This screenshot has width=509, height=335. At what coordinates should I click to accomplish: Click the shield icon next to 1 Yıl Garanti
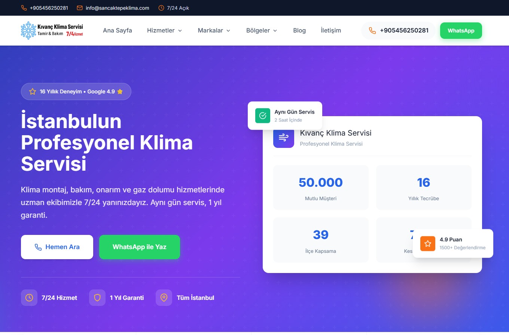pyautogui.click(x=97, y=298)
